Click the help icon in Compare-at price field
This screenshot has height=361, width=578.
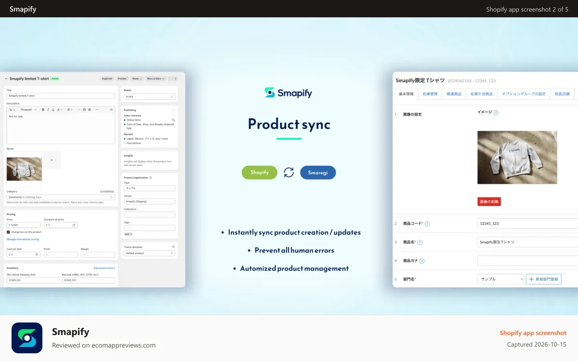point(74,225)
